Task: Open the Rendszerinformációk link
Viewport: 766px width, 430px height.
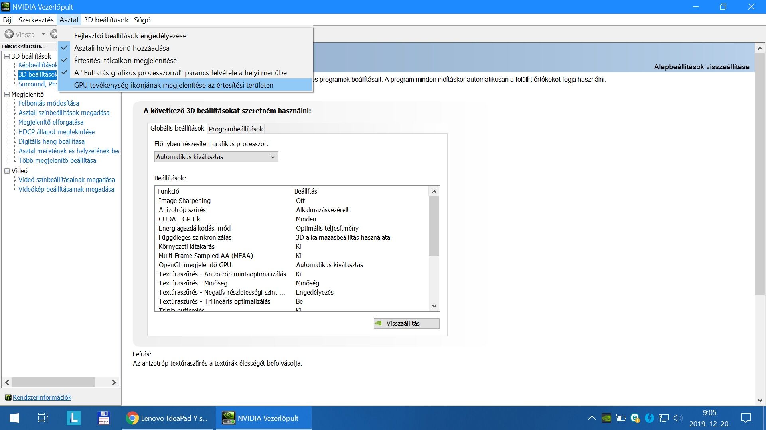Action: pos(42,397)
